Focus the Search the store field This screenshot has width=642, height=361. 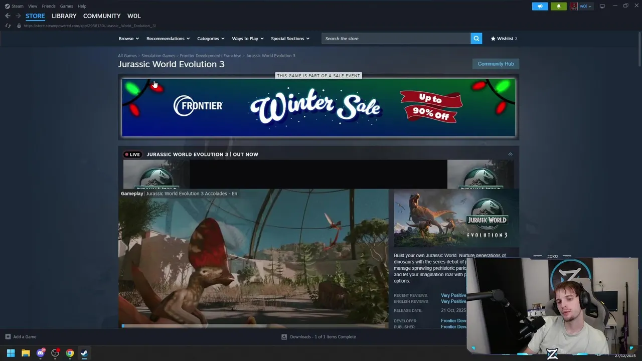pos(396,39)
